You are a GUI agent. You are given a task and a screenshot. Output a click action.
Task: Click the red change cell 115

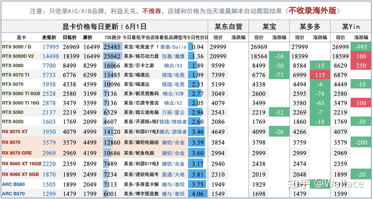click(x=320, y=75)
